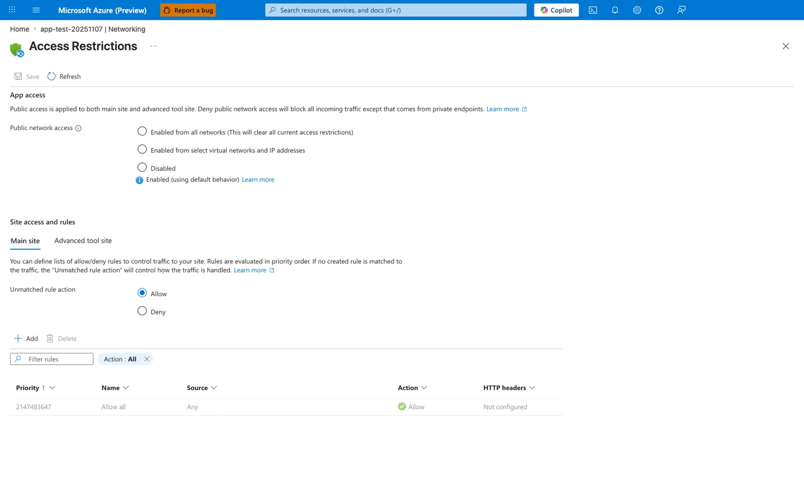Open the feedback icon in the top bar
This screenshot has width=804, height=502.
pos(681,10)
